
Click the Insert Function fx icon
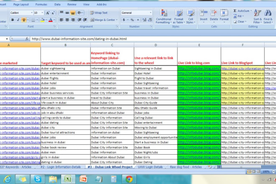pos(27,39)
